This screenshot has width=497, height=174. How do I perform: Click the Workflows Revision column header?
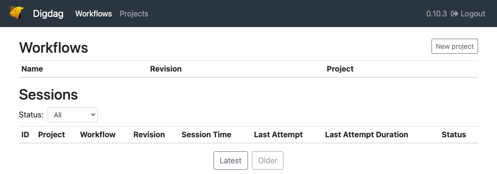pos(166,69)
